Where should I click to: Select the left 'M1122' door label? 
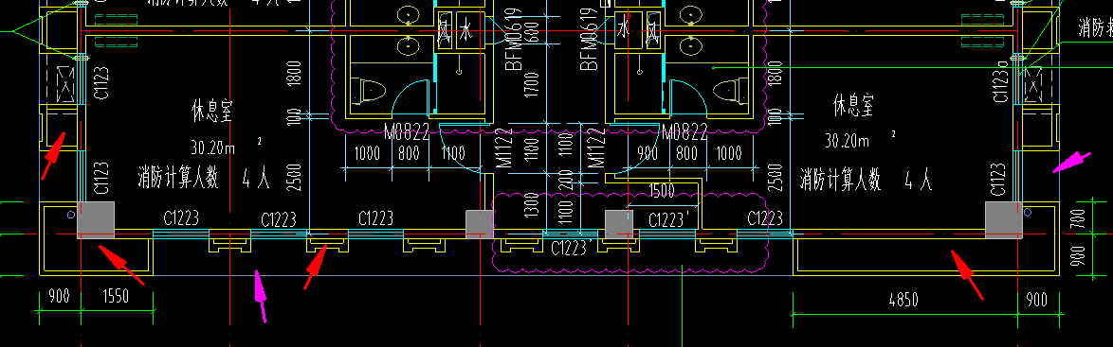point(505,147)
